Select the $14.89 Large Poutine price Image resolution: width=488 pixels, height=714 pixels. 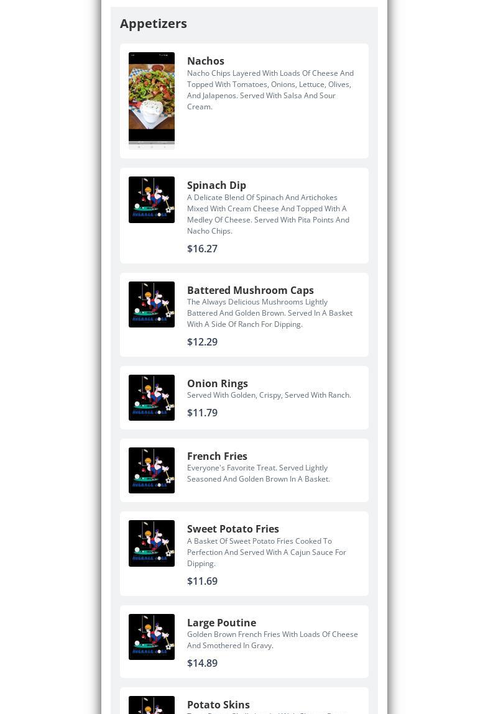(202, 663)
